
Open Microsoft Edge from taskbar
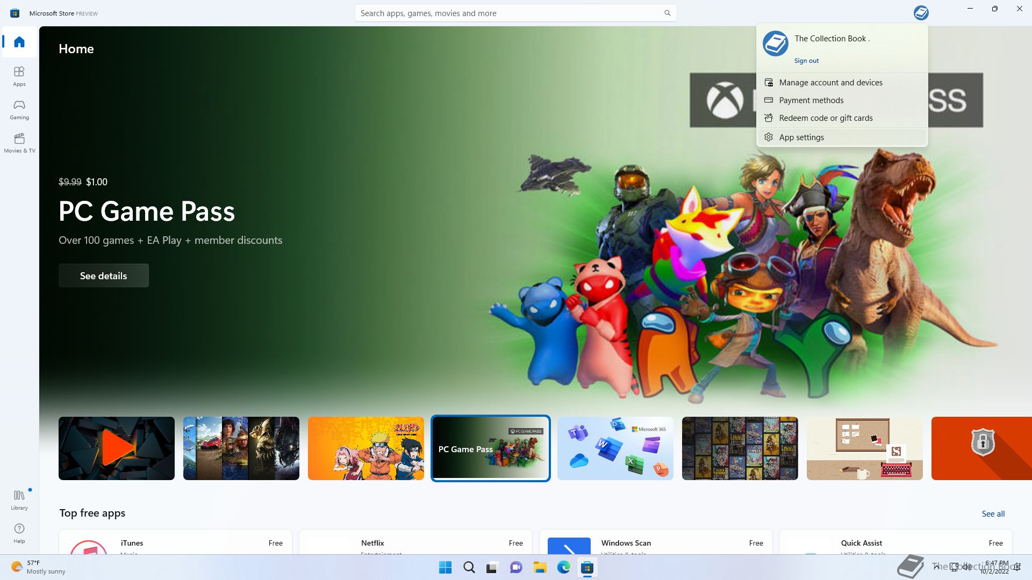click(x=563, y=567)
